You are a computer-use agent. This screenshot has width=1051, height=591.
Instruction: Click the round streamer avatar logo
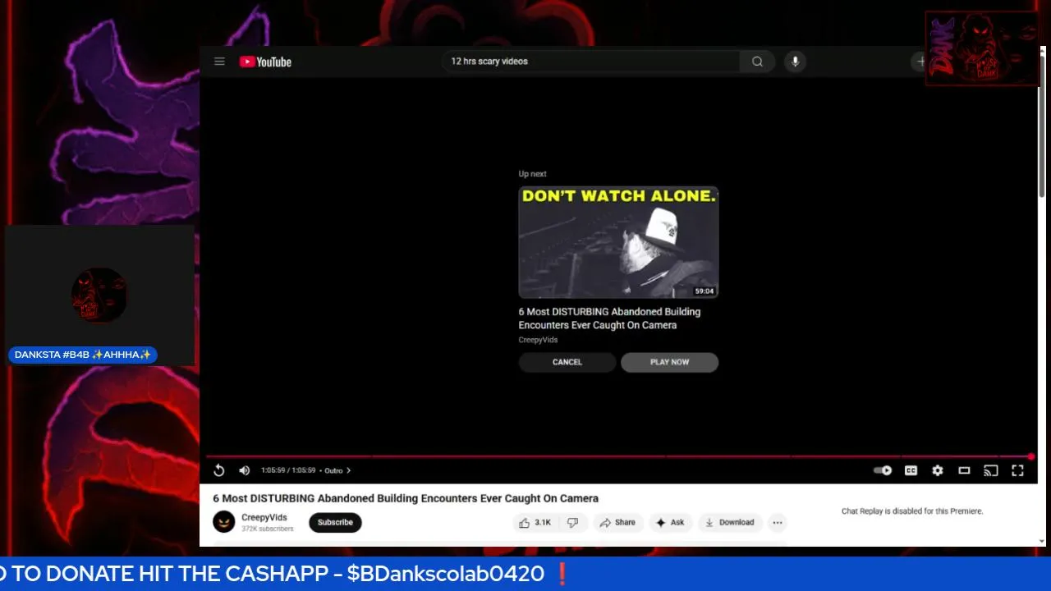coord(99,295)
